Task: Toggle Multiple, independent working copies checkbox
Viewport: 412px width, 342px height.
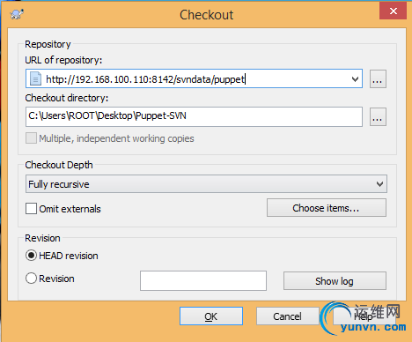Action: point(31,138)
